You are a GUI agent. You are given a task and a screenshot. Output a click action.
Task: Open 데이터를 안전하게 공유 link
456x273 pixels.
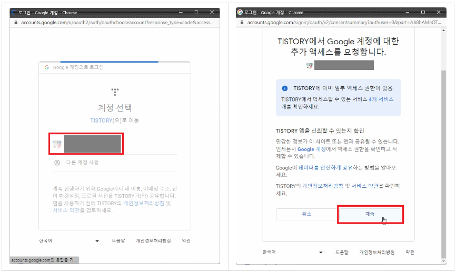(325, 168)
